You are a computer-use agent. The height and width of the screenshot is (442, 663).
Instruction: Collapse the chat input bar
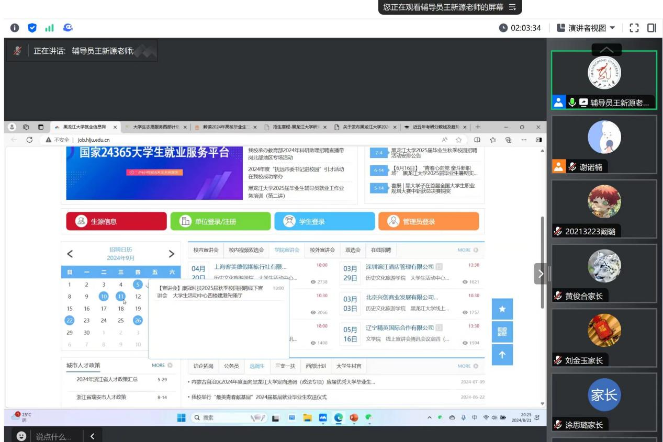(x=93, y=436)
